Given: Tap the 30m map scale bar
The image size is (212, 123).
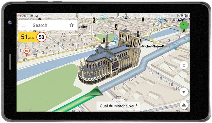Looking at the screenshot, I should [118, 98].
